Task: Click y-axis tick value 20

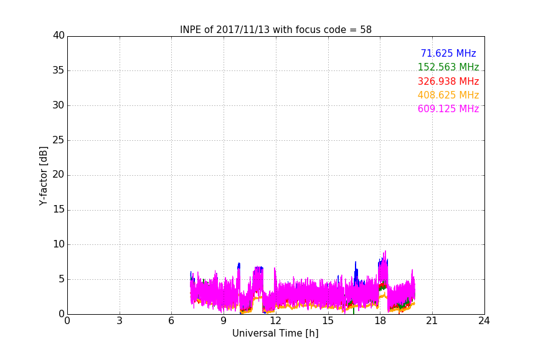Action: point(59,175)
